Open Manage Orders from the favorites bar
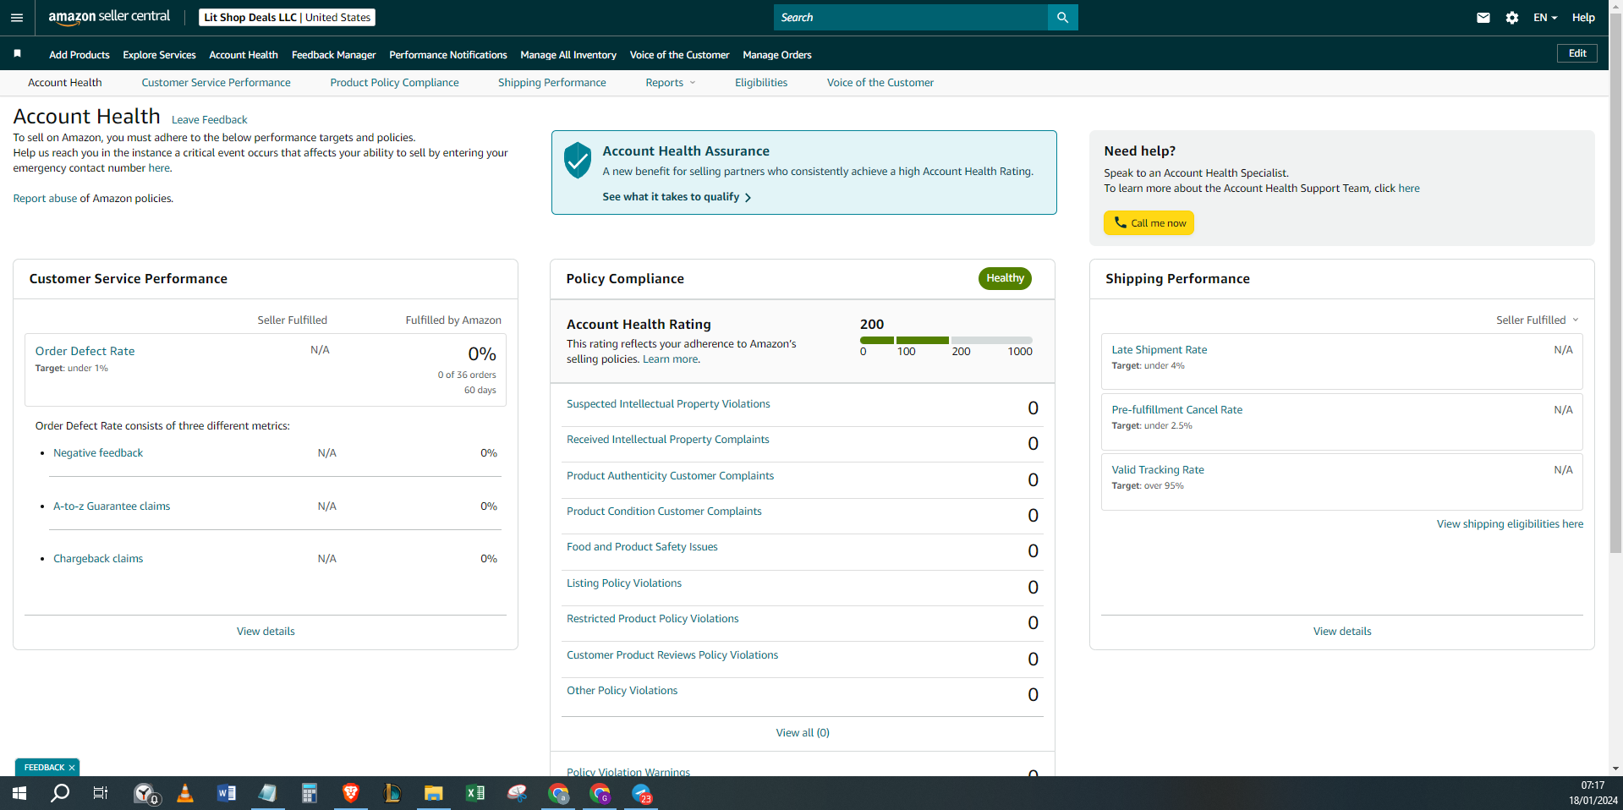Screen dimensions: 1623x810 tap(777, 55)
